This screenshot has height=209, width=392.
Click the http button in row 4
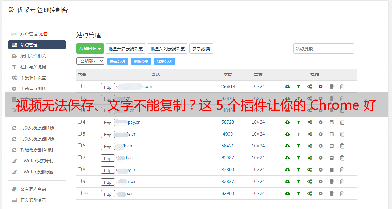pos(108,123)
